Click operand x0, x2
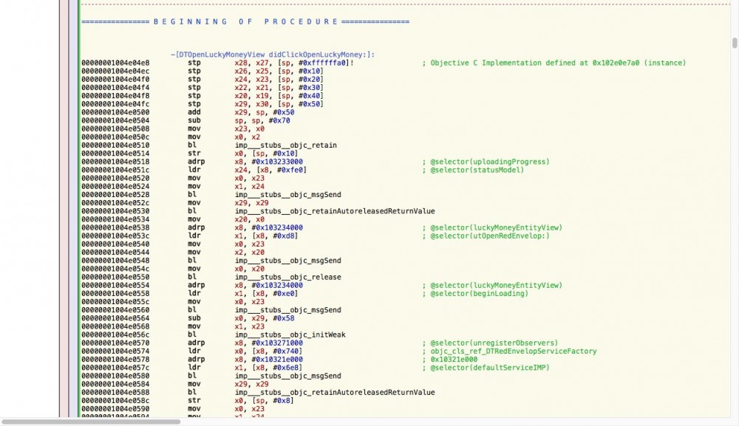739x426 pixels. coord(248,137)
